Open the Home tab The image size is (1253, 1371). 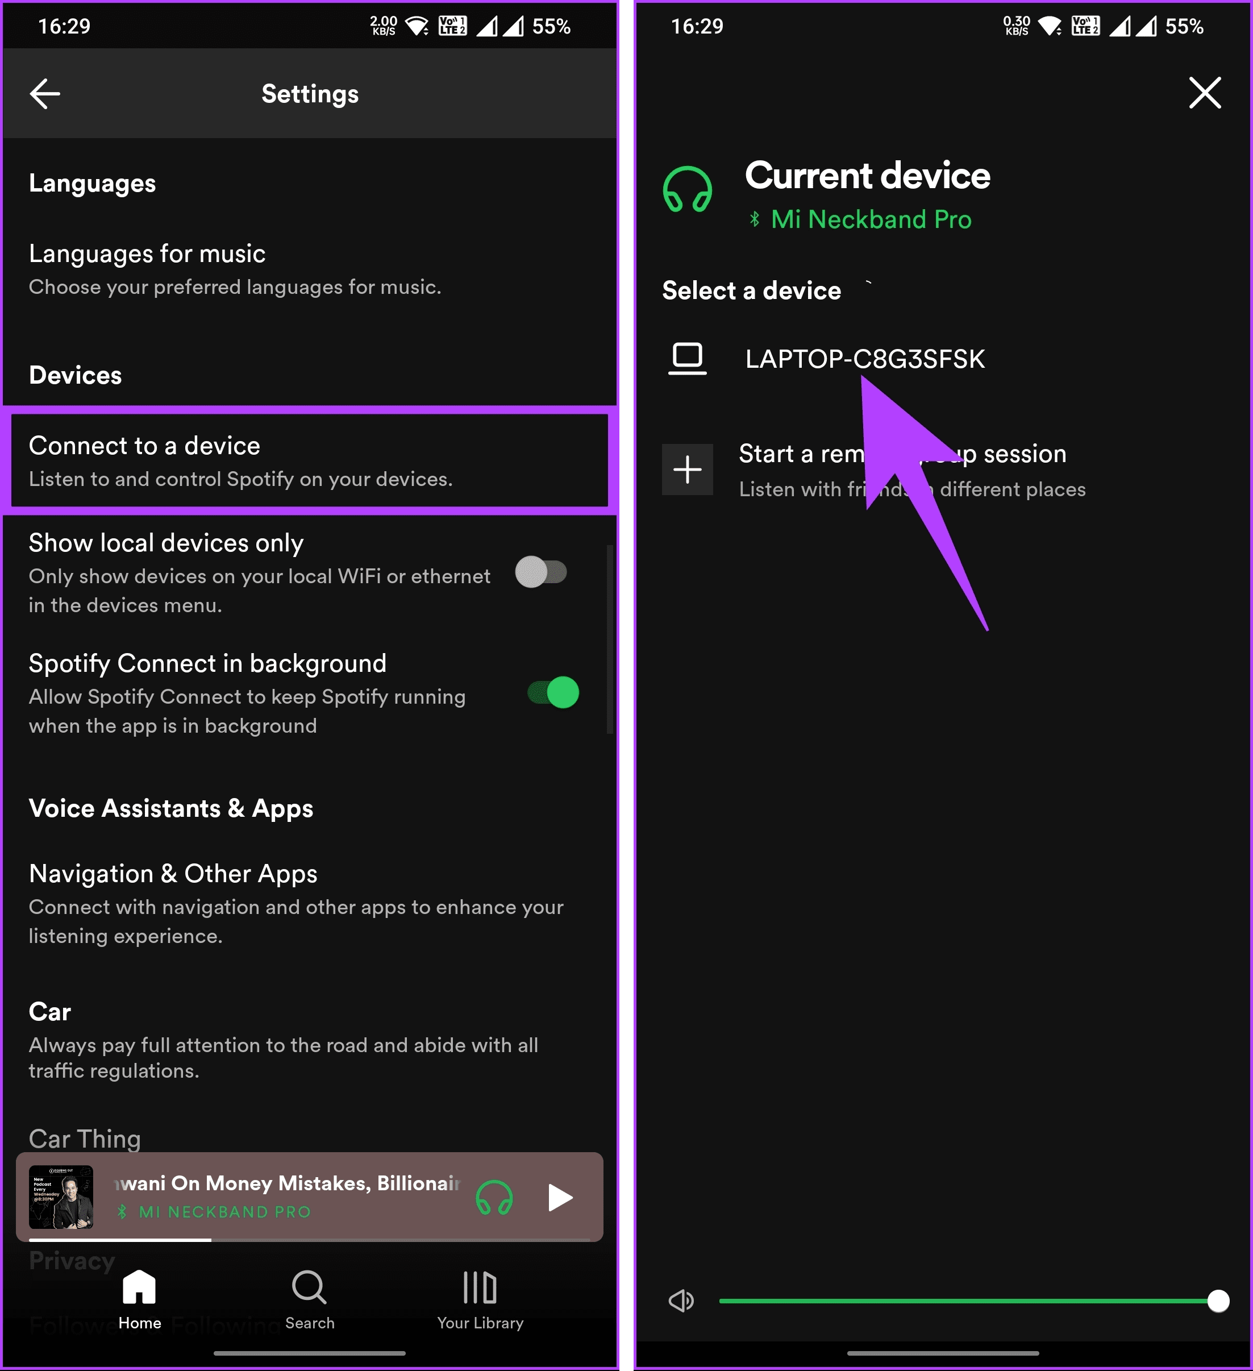point(139,1299)
